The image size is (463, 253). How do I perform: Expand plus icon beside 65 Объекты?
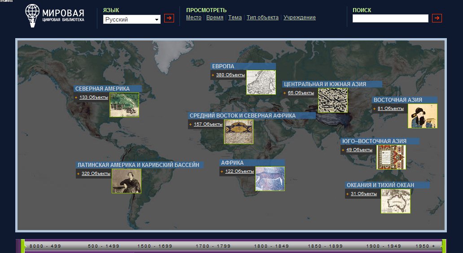(284, 93)
